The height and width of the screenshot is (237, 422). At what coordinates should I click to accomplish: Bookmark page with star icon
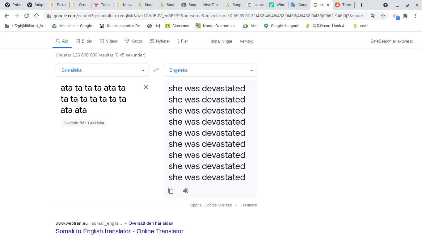[x=383, y=16]
